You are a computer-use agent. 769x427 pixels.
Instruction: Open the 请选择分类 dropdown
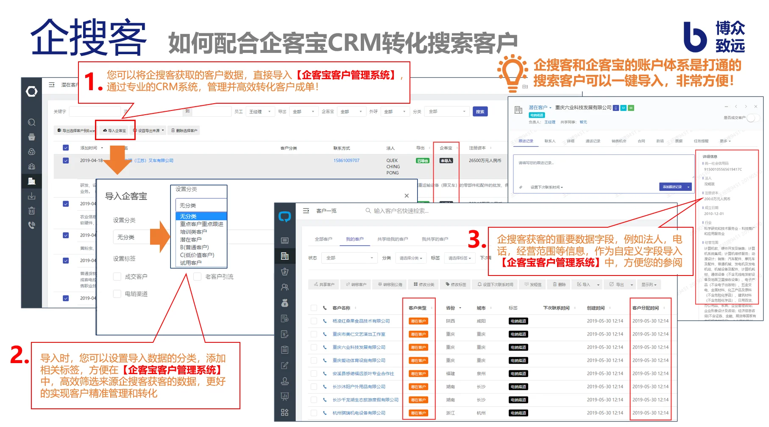411,258
